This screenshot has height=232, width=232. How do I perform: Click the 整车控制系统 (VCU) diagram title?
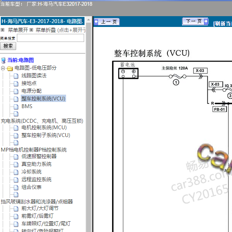152,53
